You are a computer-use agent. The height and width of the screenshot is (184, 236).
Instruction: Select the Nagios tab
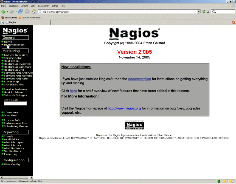[x=28, y=22]
